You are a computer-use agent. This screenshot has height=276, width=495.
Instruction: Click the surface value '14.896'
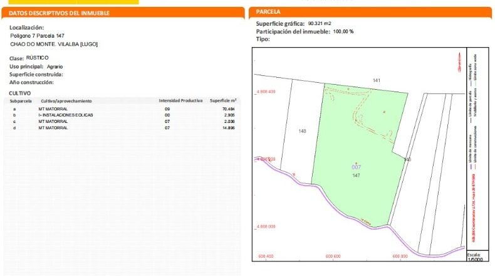coord(229,128)
